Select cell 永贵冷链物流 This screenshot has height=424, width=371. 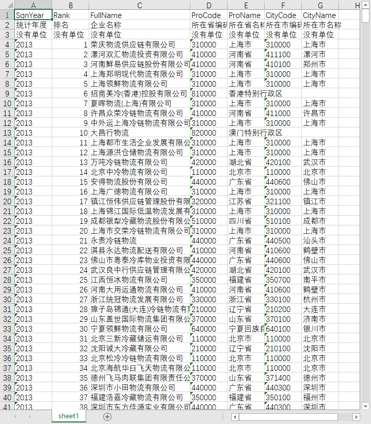click(x=139, y=241)
